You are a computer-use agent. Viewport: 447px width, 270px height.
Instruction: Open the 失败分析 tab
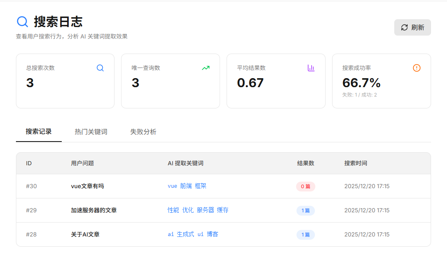click(x=143, y=132)
